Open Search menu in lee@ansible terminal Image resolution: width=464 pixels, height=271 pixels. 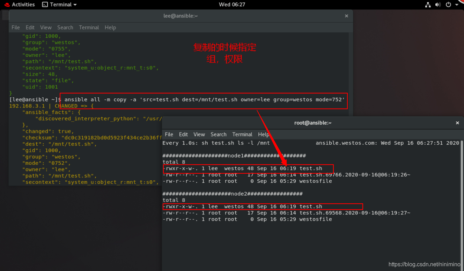point(65,27)
